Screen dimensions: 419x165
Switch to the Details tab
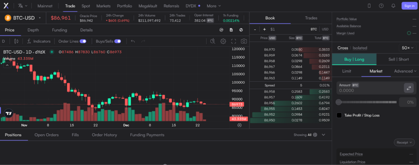point(86,30)
